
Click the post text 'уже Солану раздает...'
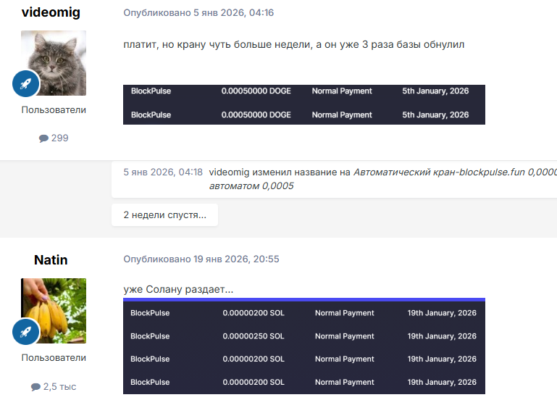178,290
